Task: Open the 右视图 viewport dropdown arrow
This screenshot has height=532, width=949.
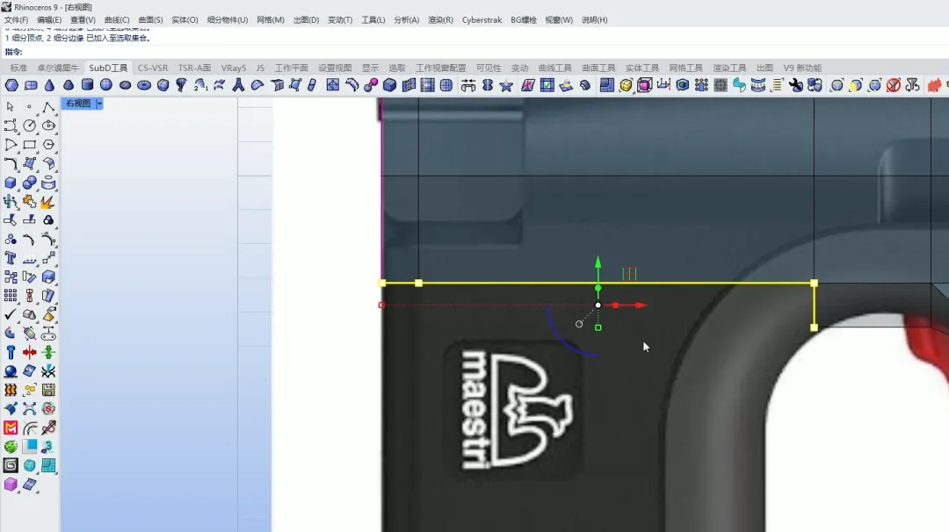Action: pyautogui.click(x=99, y=104)
